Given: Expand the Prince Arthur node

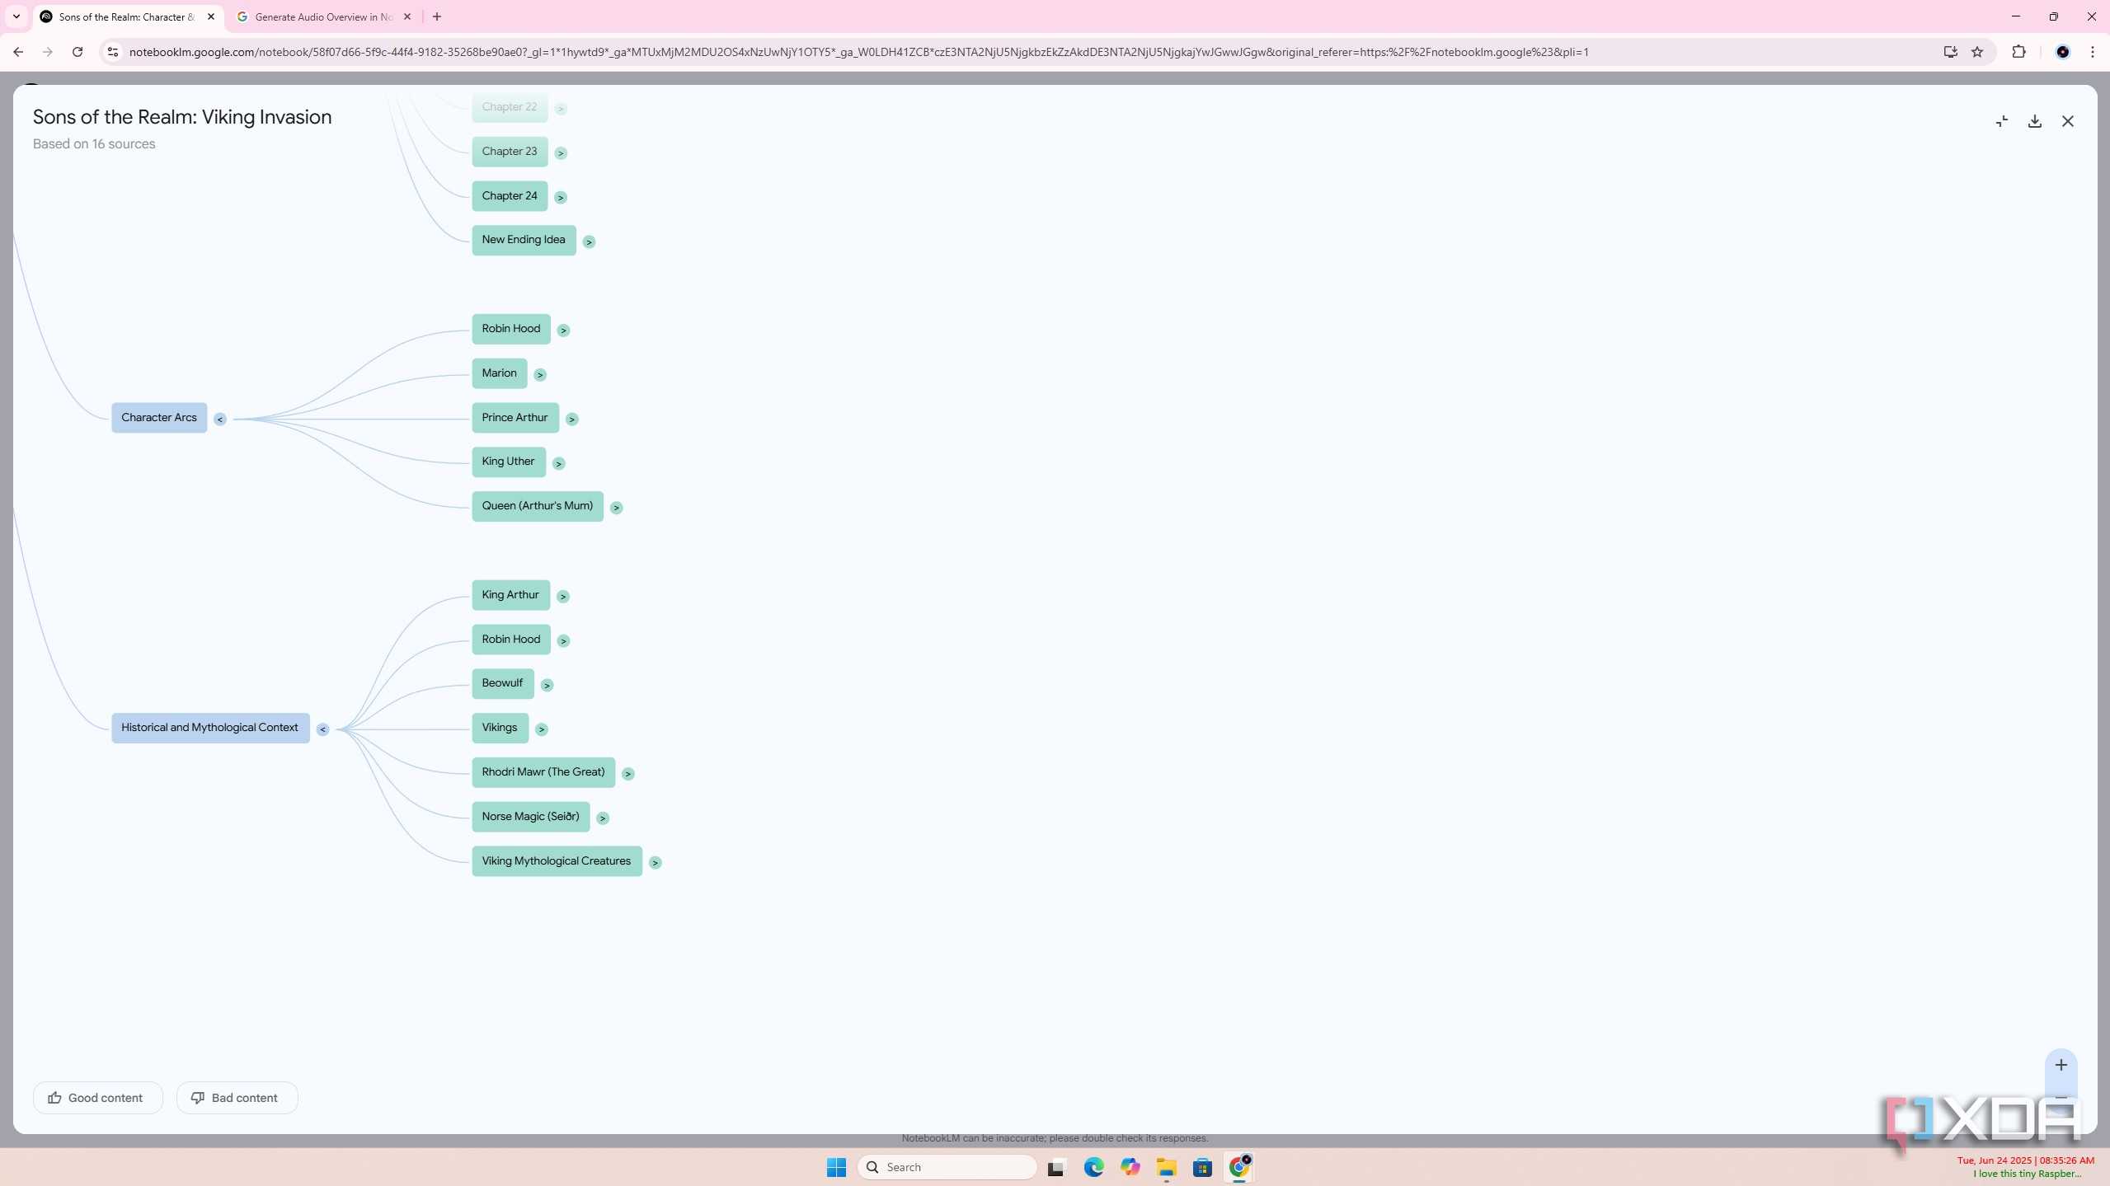Looking at the screenshot, I should pos(571,419).
